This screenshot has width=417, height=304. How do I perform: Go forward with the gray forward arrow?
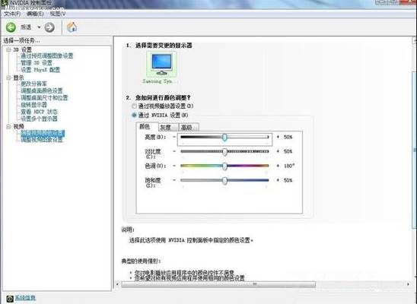(49, 27)
